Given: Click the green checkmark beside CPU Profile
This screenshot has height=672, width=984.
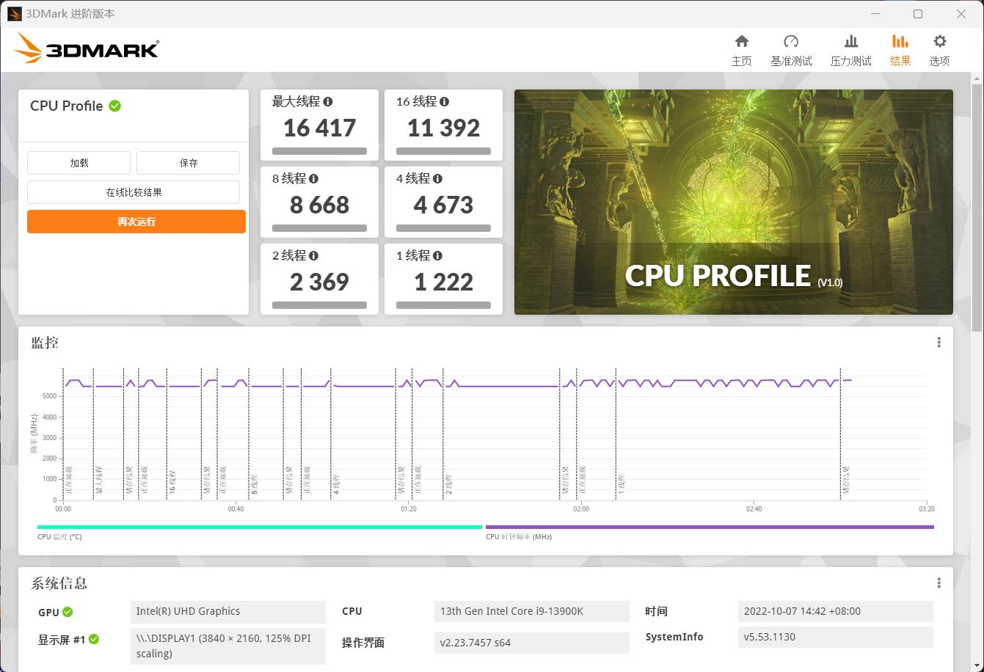Looking at the screenshot, I should coord(114,106).
